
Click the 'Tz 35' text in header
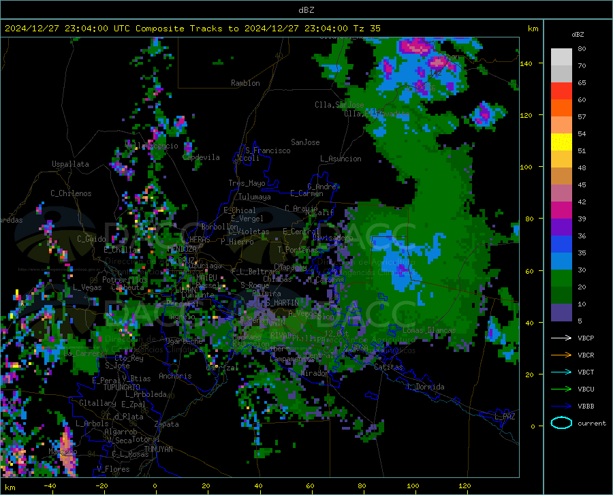pyautogui.click(x=366, y=29)
